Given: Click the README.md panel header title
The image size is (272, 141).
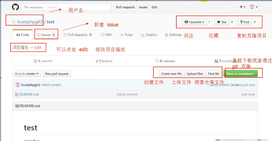Looking at the screenshot, I should (30, 106).
